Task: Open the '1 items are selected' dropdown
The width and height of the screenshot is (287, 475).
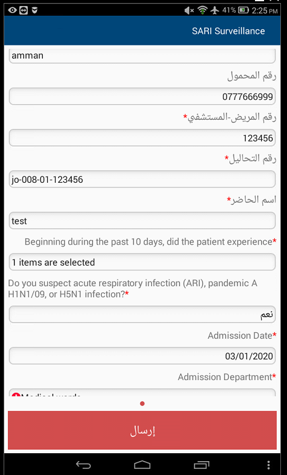Action: (x=142, y=262)
